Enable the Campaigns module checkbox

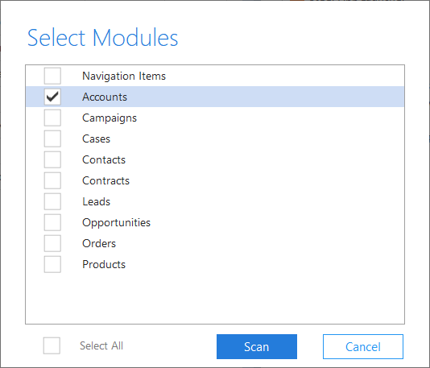tap(52, 118)
